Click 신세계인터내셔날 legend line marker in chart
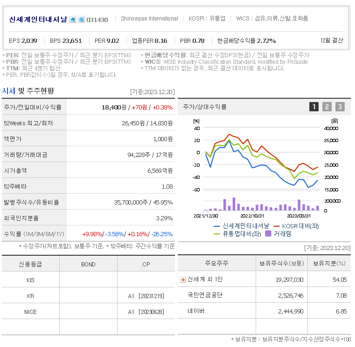The image size is (355, 347). 216,226
